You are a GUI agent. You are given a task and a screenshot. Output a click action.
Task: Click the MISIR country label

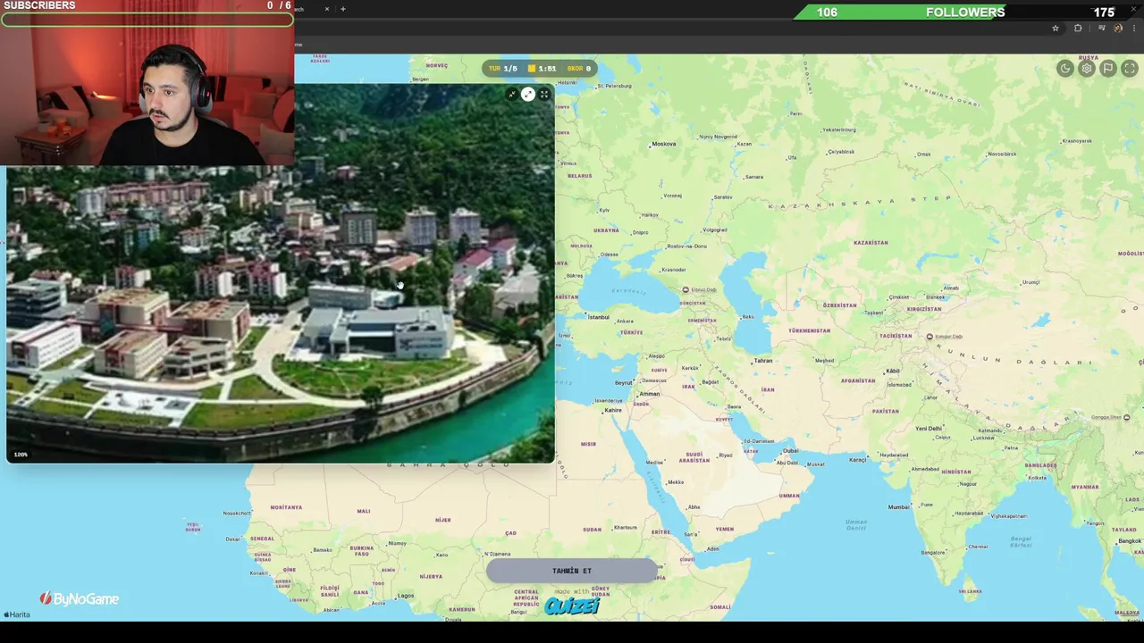(588, 444)
